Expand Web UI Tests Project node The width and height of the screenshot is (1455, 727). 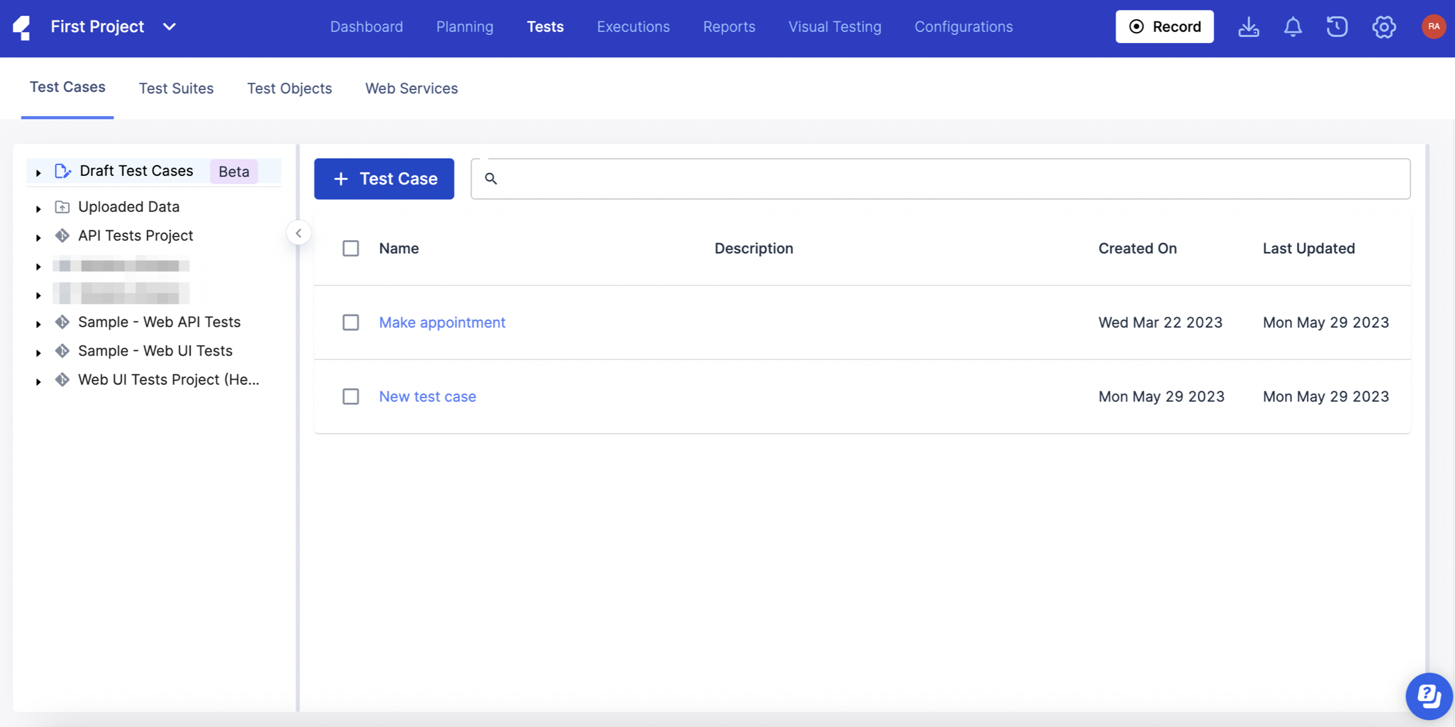click(x=38, y=382)
